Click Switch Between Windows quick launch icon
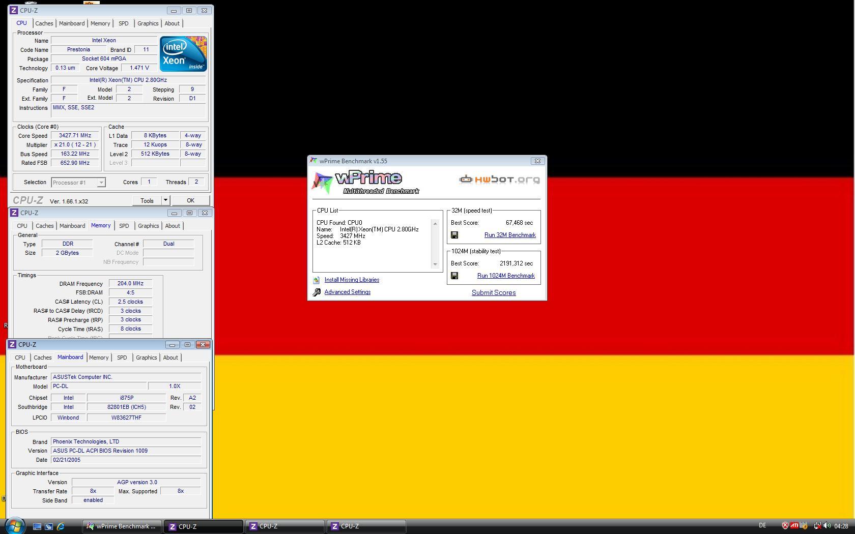 [49, 526]
